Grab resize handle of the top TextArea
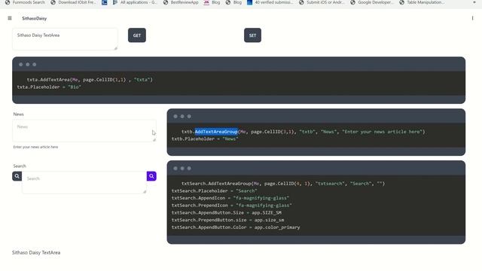Image resolution: width=482 pixels, height=271 pixels. 116,48
